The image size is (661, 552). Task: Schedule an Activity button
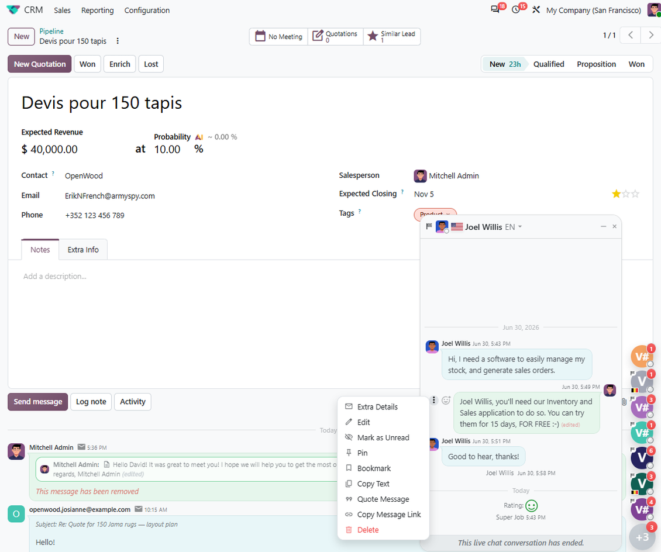[x=133, y=402]
